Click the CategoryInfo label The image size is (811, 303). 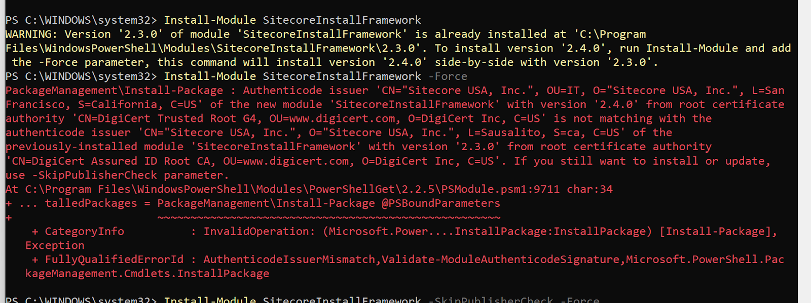tap(84, 232)
